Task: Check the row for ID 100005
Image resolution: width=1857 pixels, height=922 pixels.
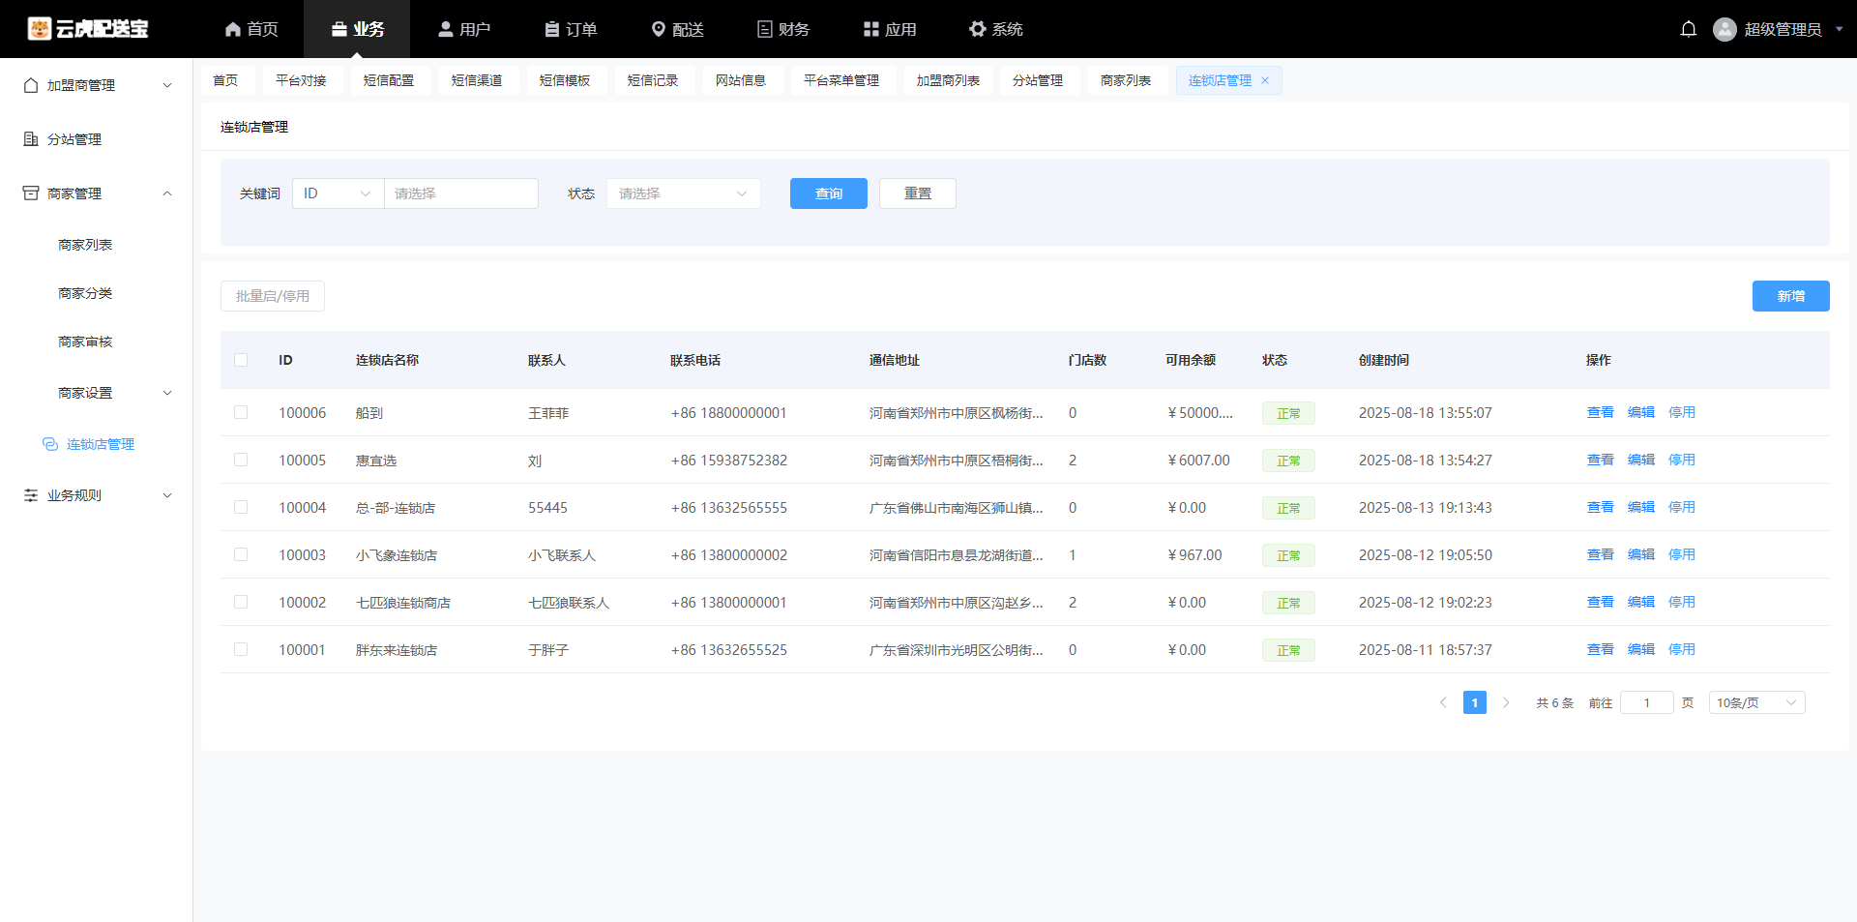Action: (241, 460)
